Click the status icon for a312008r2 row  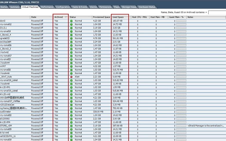(71, 119)
